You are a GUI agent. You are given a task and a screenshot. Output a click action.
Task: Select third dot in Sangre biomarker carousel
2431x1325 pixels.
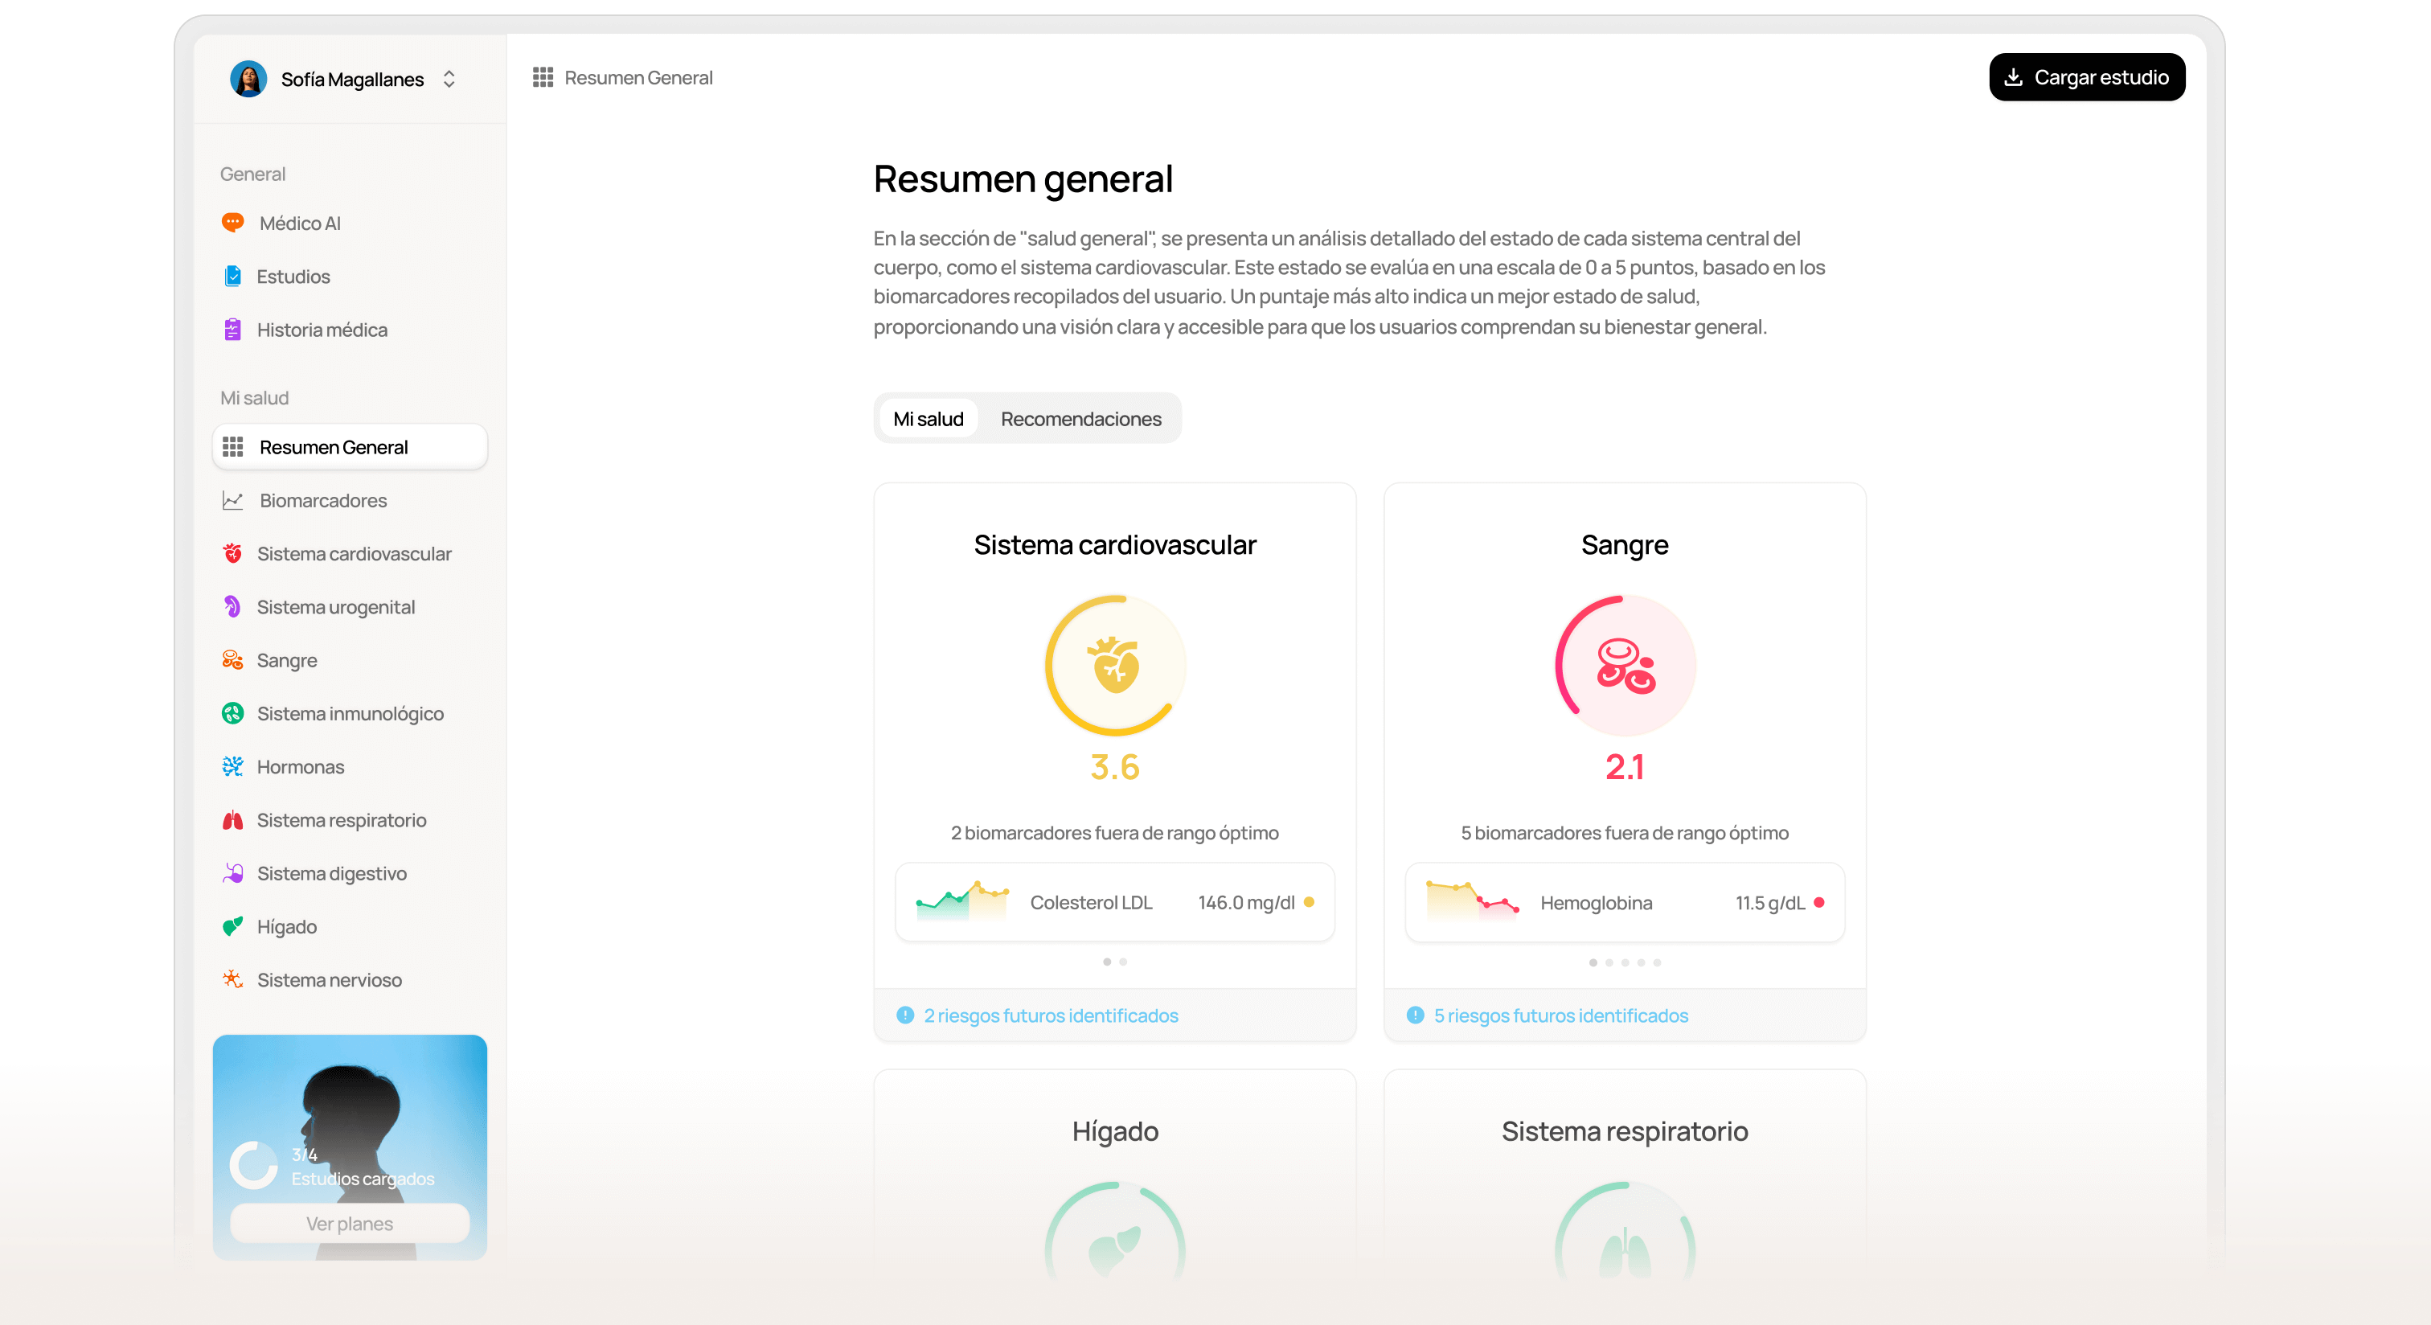coord(1625,962)
